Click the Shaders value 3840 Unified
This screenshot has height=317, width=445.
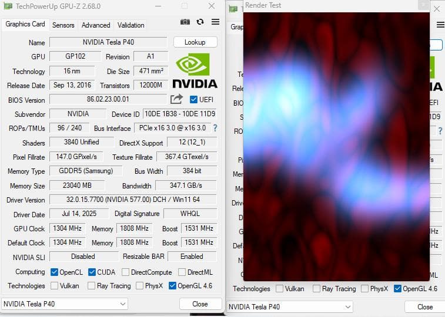pyautogui.click(x=82, y=142)
